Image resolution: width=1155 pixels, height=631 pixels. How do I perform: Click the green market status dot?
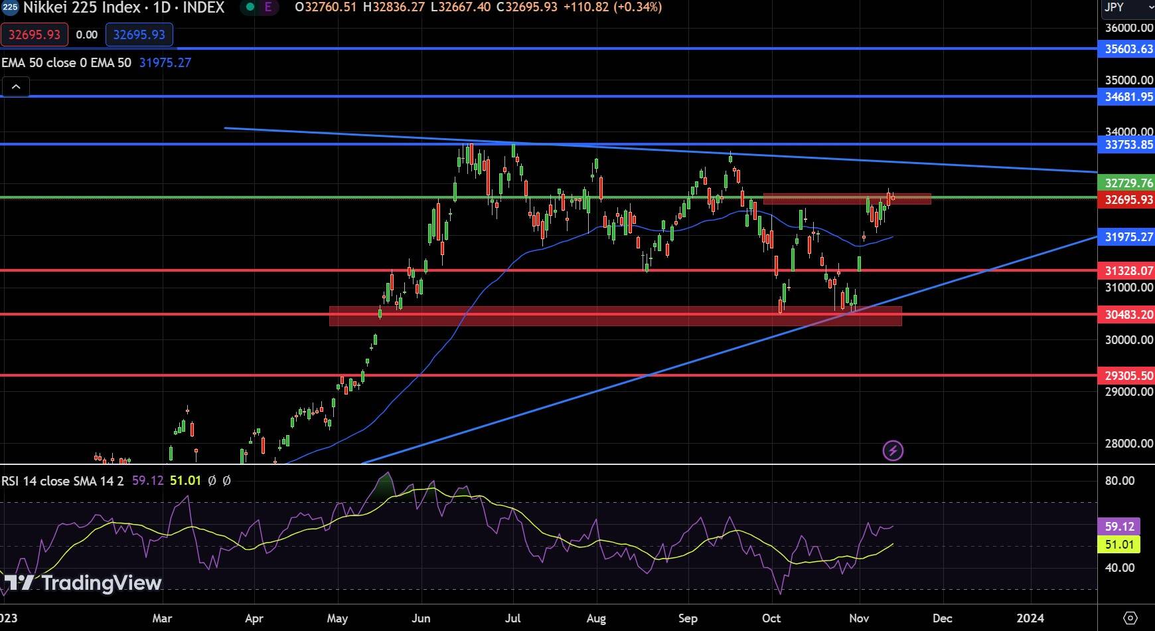tap(250, 7)
